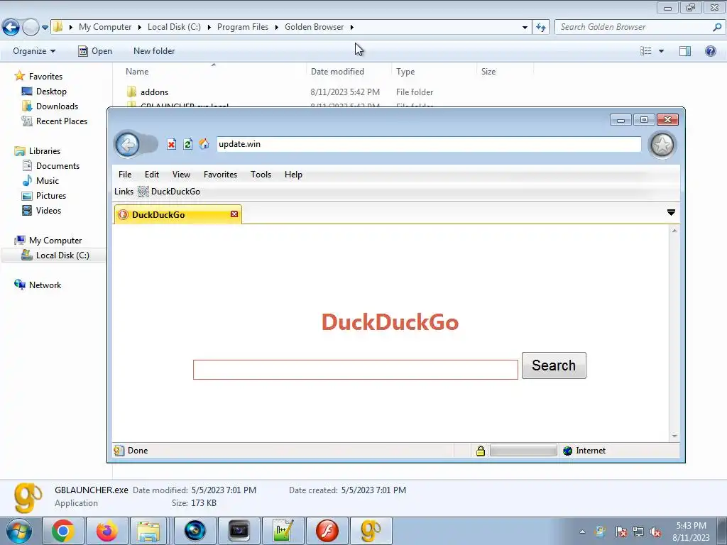Sort by the Date modified column
This screenshot has height=545, width=727.
pos(337,72)
